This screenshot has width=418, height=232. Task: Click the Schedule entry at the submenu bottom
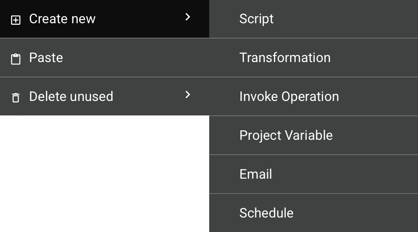point(266,213)
